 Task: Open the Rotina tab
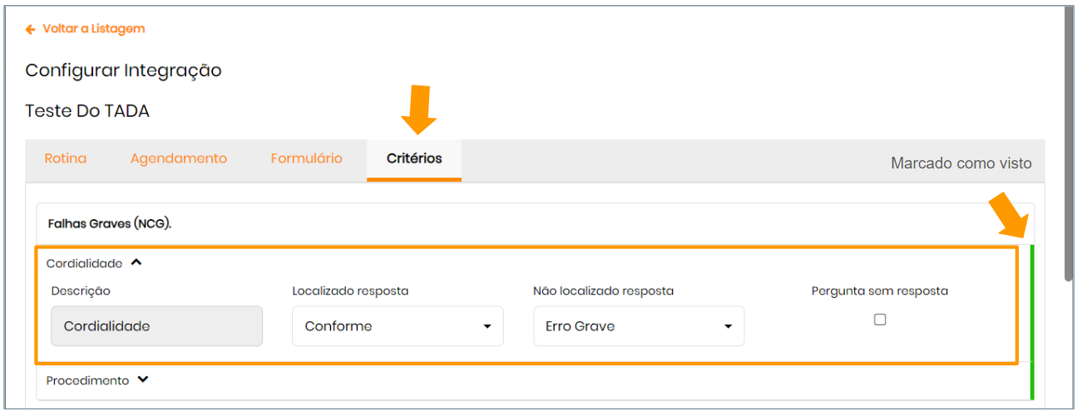(66, 159)
